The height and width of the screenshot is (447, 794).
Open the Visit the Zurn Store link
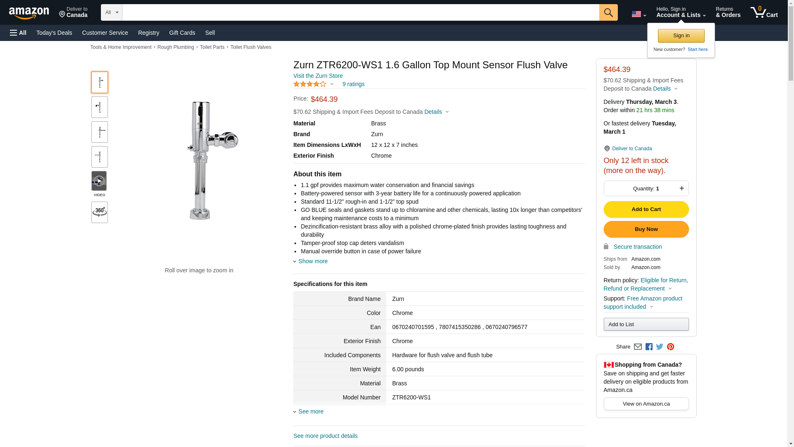tap(318, 76)
